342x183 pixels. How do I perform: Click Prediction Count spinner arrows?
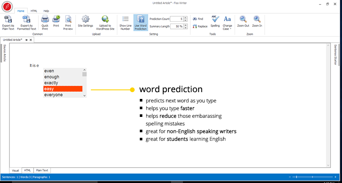186,19
